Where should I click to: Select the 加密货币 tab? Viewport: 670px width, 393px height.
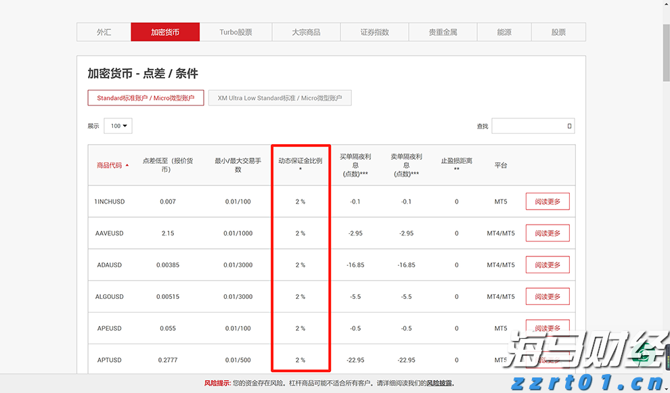tap(166, 32)
